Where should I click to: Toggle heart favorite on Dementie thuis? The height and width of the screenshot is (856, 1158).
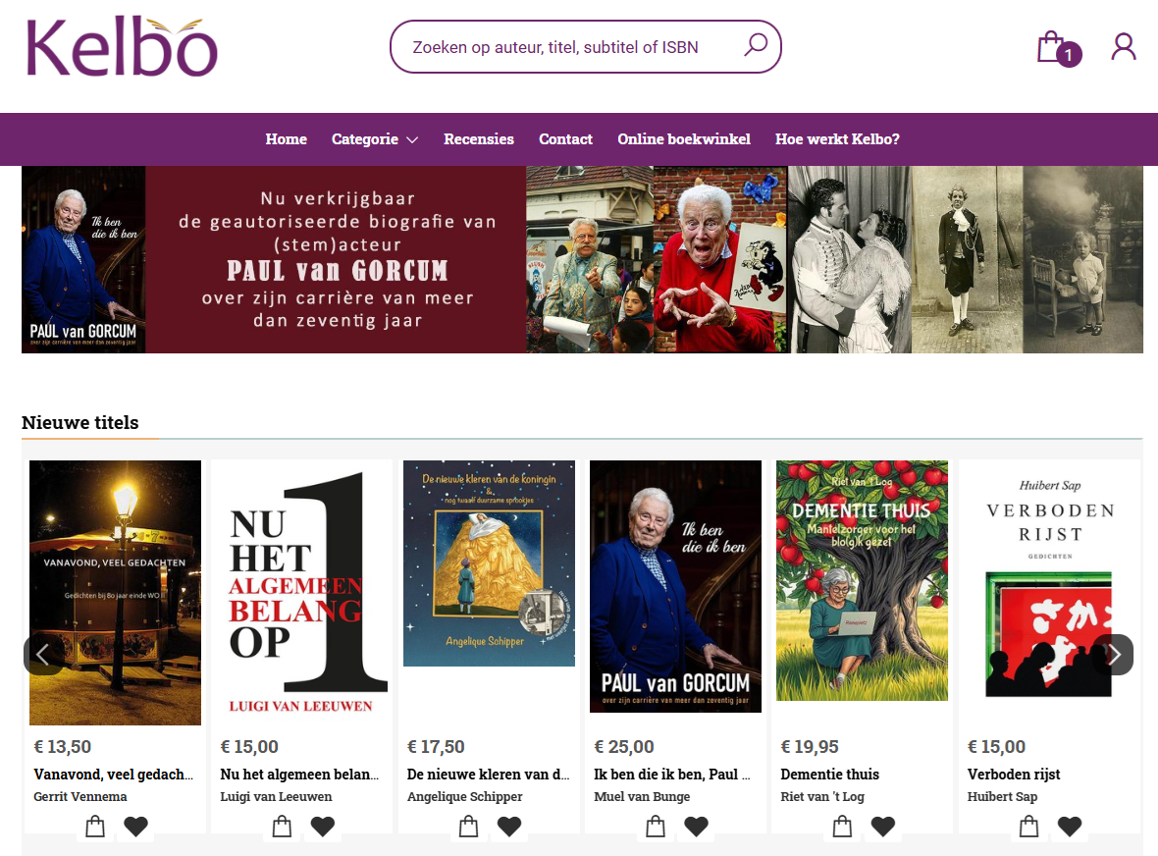[x=882, y=826]
